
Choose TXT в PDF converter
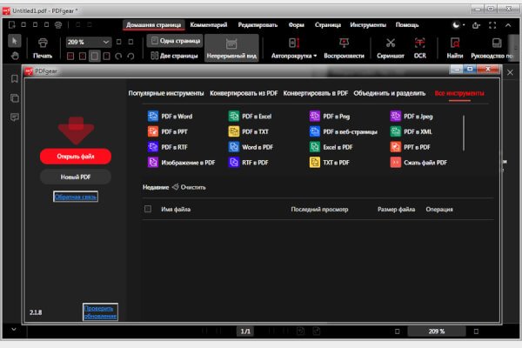pos(329,163)
